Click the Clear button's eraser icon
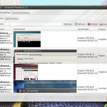This screenshot has height=107, width=107. coord(65,24)
